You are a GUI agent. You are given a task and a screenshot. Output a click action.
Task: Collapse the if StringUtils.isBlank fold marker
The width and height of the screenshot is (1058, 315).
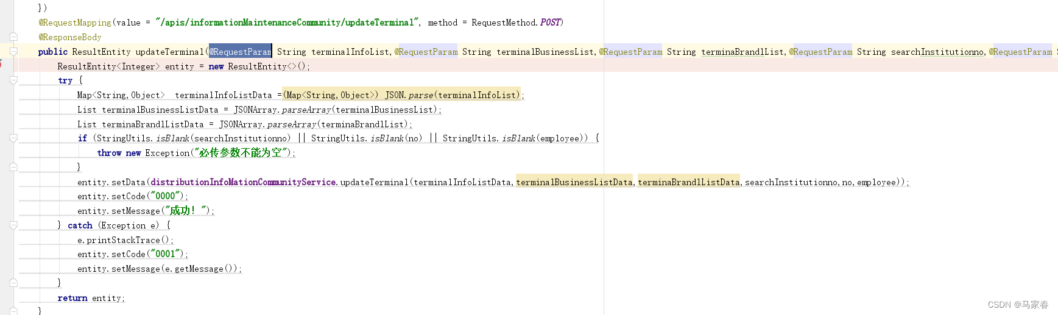pyautogui.click(x=13, y=138)
